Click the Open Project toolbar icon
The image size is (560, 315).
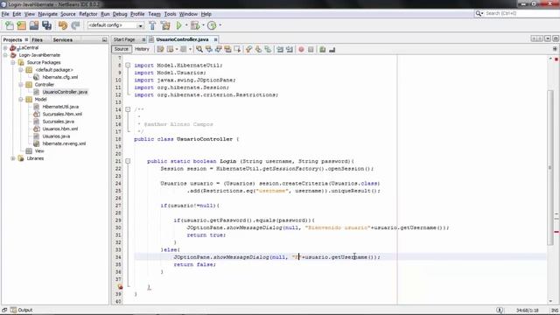(34, 25)
